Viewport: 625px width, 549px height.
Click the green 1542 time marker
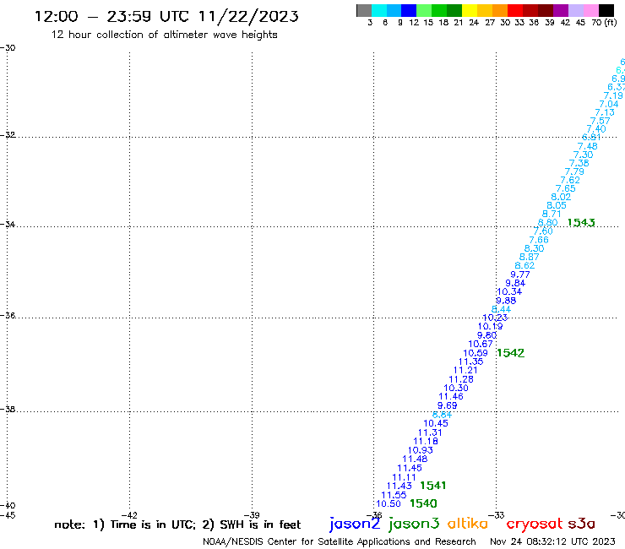point(511,353)
